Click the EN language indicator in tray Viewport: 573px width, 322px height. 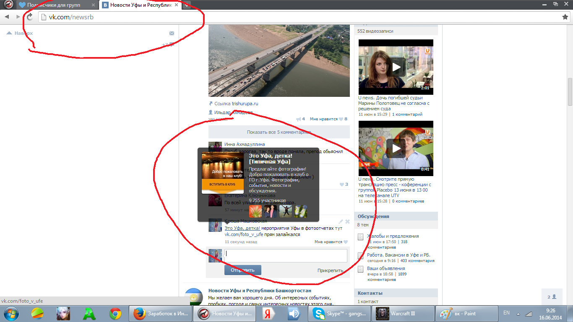[x=506, y=313]
